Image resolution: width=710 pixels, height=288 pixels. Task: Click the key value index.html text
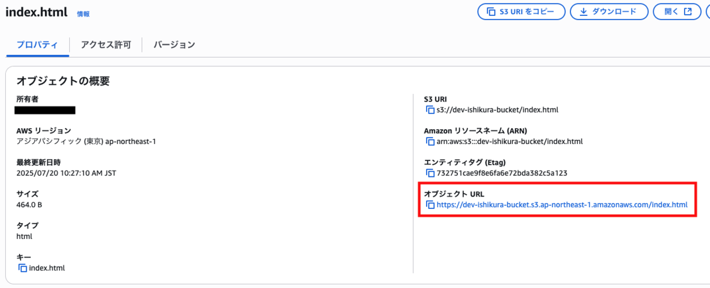pyautogui.click(x=47, y=268)
